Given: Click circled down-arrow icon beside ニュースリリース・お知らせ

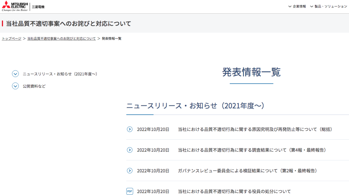Looking at the screenshot, I should point(16,74).
